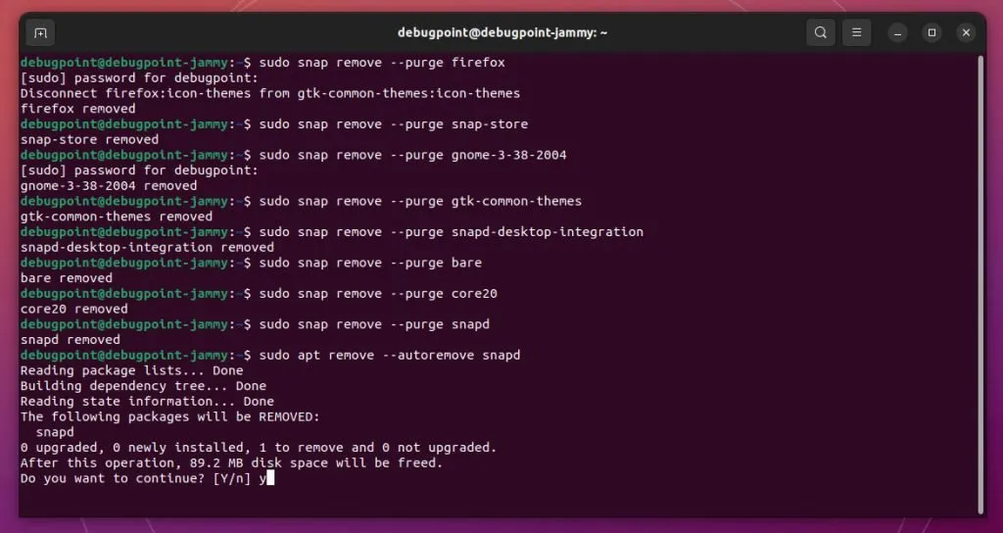Click the 'sudo snap remove --purge core20' command
The image size is (1003, 533).
click(378, 293)
